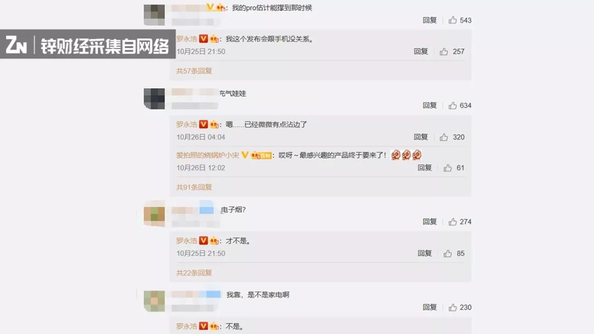Like the reply with 61 likes

coord(448,168)
